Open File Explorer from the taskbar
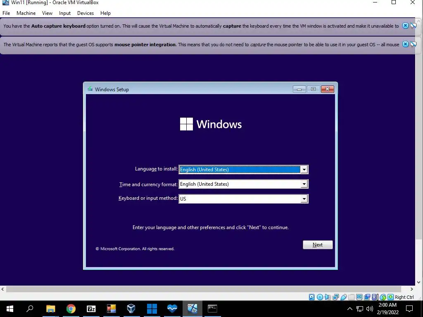This screenshot has width=423, height=317. click(51, 309)
